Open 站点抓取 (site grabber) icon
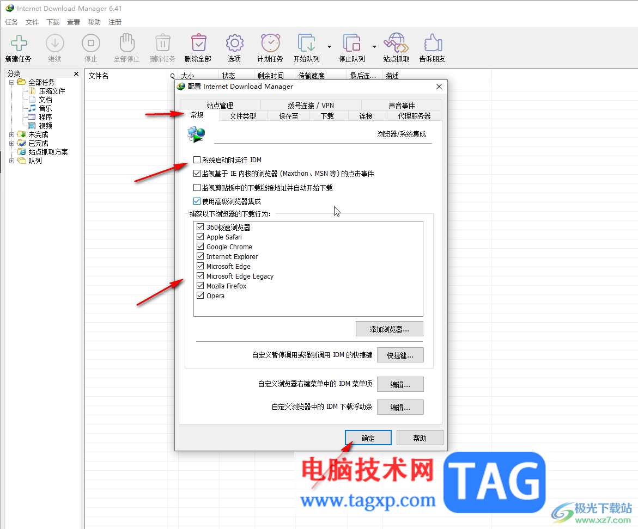 tap(396, 43)
